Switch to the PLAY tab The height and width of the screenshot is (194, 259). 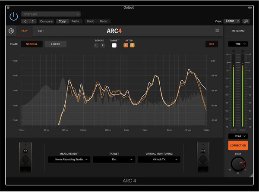point(25,31)
